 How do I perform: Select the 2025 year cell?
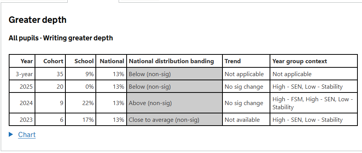click(x=26, y=87)
